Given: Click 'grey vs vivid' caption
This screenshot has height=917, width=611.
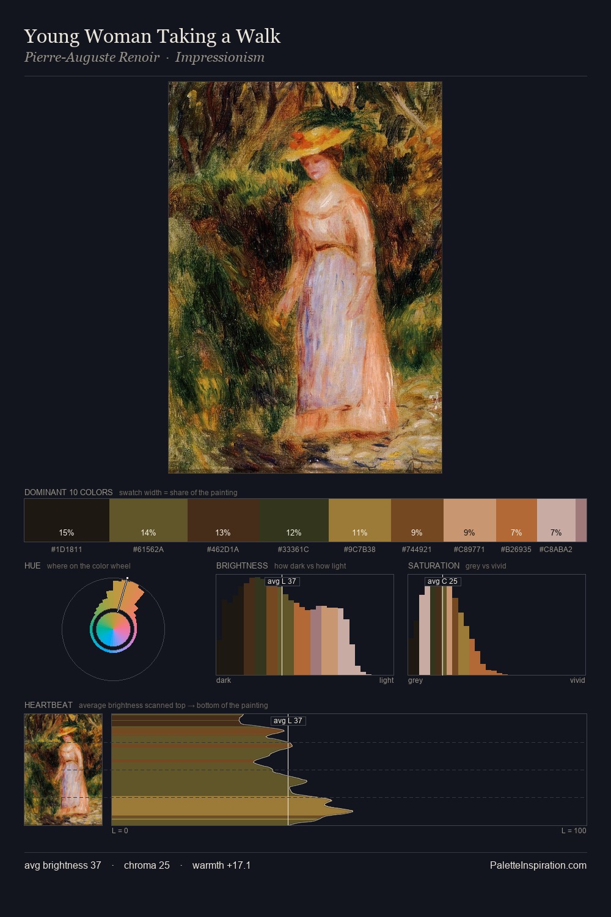Looking at the screenshot, I should 486,566.
